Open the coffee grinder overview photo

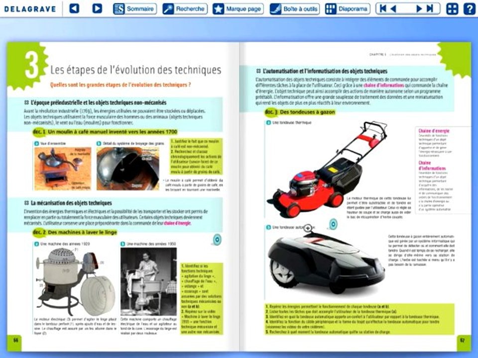tap(63, 169)
